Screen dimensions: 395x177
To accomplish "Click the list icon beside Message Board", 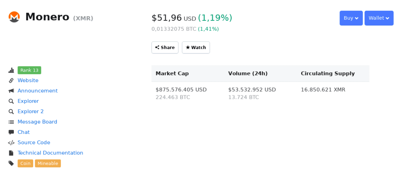I will coord(11,122).
